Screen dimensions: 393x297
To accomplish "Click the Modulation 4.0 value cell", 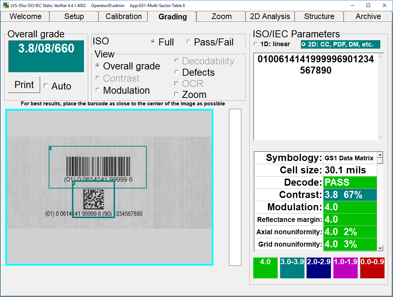I will coord(350,207).
